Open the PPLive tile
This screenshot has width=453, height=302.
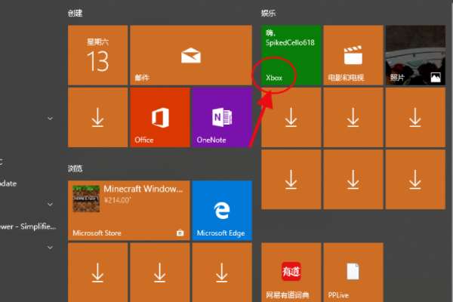353,273
